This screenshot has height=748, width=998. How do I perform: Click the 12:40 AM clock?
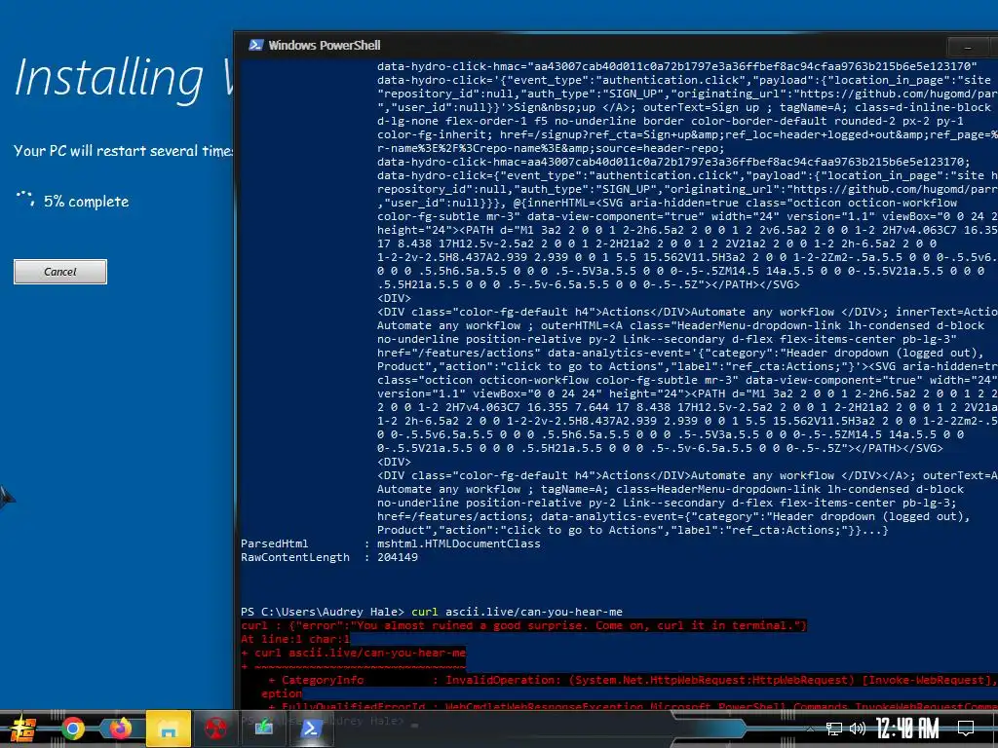point(907,729)
